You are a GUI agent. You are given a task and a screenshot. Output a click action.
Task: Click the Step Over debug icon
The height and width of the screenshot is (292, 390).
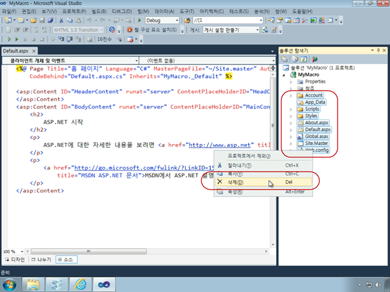[x=69, y=39]
